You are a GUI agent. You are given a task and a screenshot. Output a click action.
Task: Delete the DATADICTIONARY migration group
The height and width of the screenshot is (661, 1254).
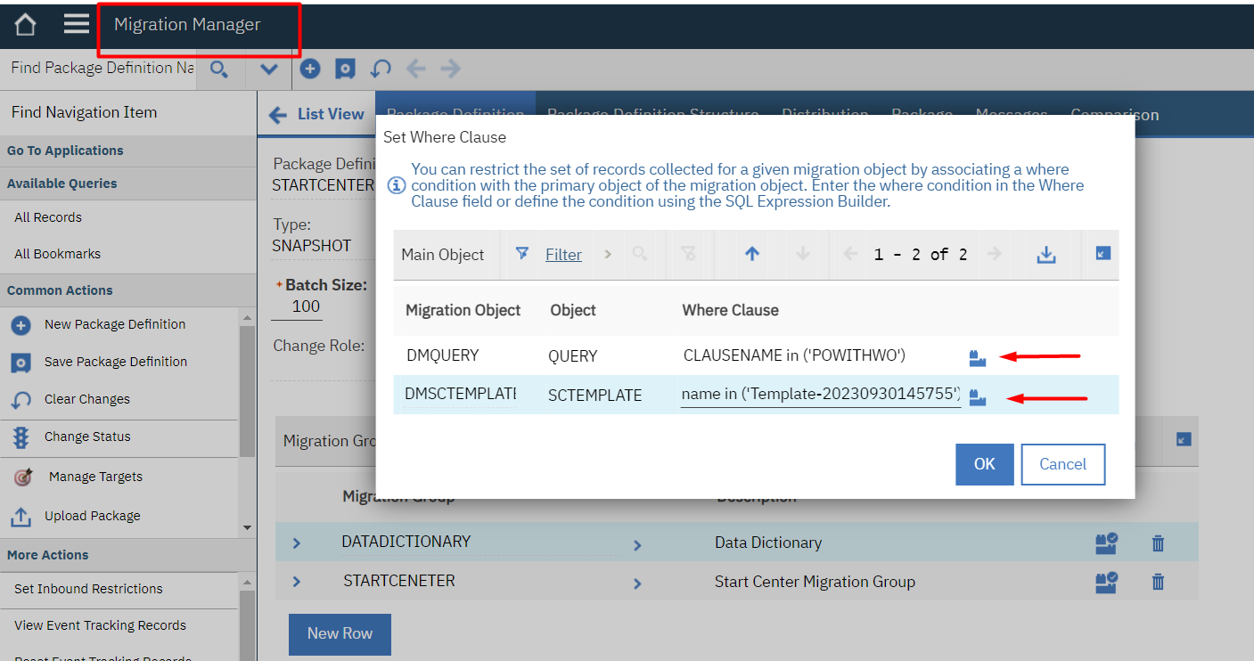(1157, 543)
